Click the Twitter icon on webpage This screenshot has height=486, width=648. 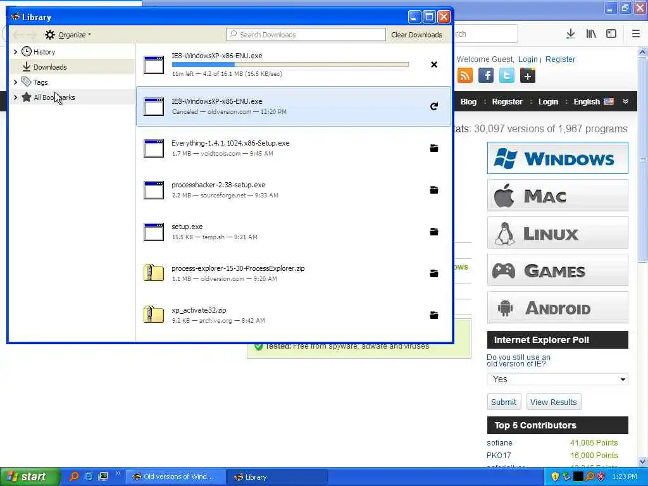(x=507, y=76)
